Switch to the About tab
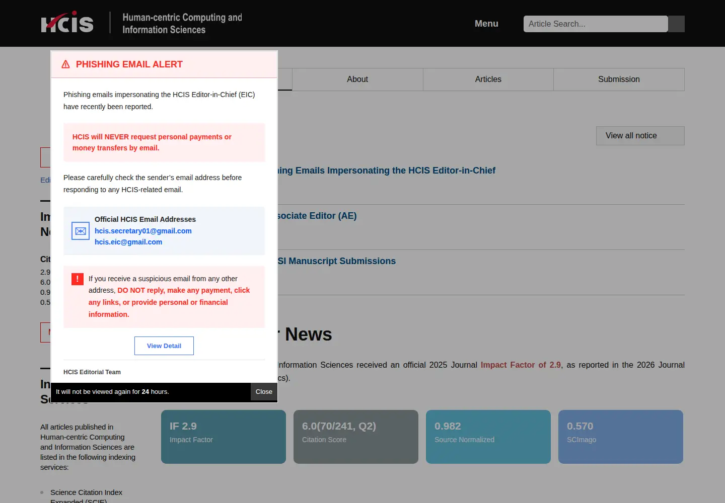The width and height of the screenshot is (725, 503). pos(357,79)
